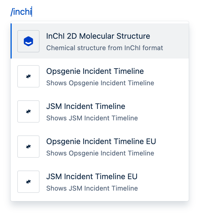Click the Opsgenie Incident Timeline puzzle icon

click(28, 76)
